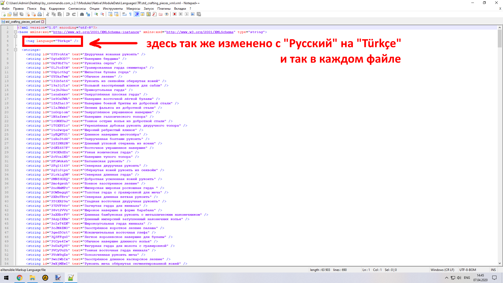The image size is (503, 283).
Task: Open the Плагины menu
Action: tap(164, 9)
